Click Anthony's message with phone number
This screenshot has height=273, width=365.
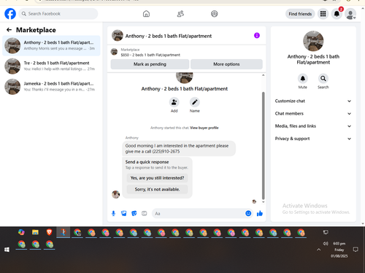click(179, 148)
